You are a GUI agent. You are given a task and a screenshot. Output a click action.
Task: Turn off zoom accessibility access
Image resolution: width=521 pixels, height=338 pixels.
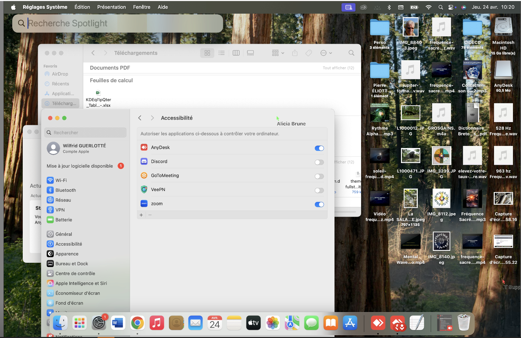(319, 204)
